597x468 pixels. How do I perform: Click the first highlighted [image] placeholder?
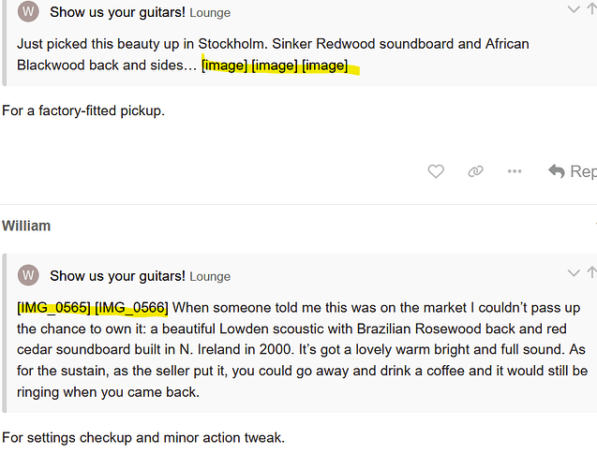coord(225,66)
